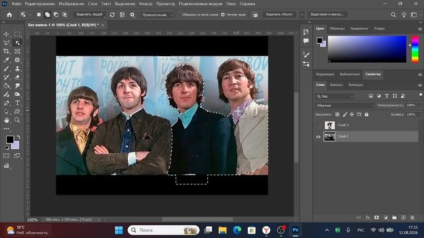Reset default foreground and background colors

[x=7, y=148]
